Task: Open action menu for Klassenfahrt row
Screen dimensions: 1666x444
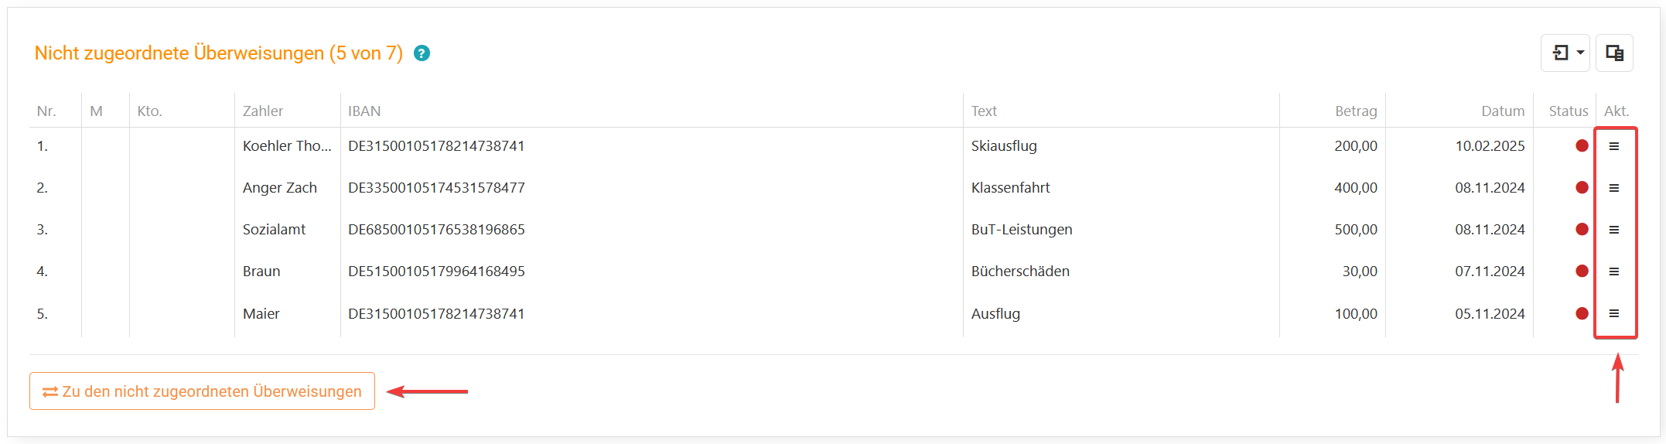Action: pyautogui.click(x=1614, y=188)
